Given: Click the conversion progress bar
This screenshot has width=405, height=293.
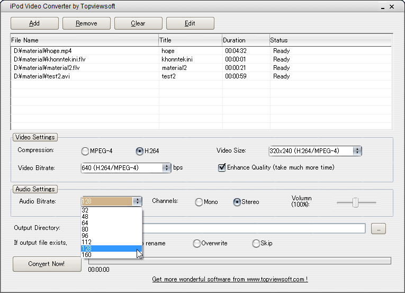Looking at the screenshot, I should 240,261.
